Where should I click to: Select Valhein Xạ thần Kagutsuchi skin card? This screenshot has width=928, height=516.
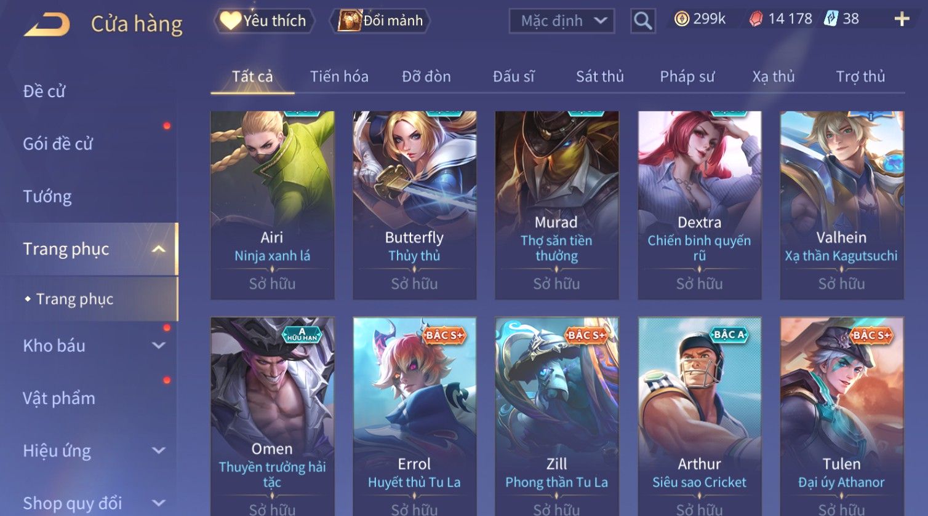(x=842, y=205)
